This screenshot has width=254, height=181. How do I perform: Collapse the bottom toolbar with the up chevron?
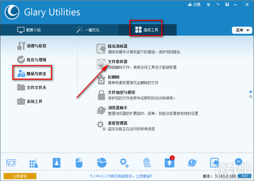(x=239, y=162)
